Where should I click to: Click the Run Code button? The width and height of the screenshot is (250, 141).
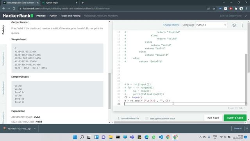(x=213, y=117)
